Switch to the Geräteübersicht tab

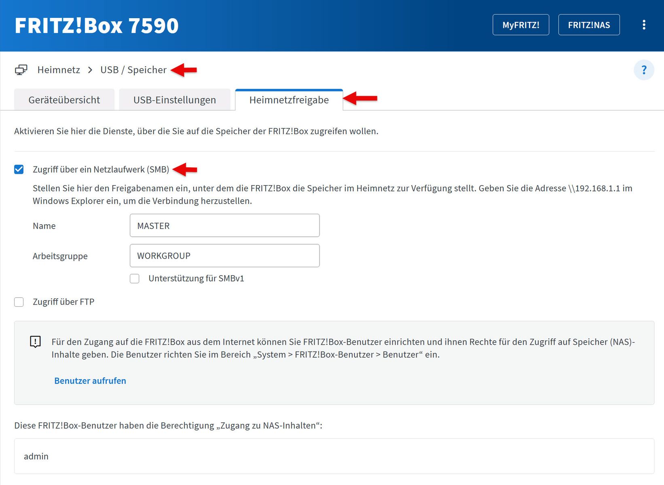click(x=64, y=100)
